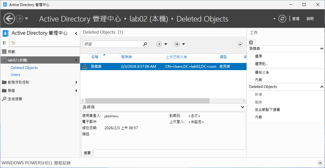Select 概觀 in the navigation pane
Image resolution: width=325 pixels, height=168 pixels.
11,52
